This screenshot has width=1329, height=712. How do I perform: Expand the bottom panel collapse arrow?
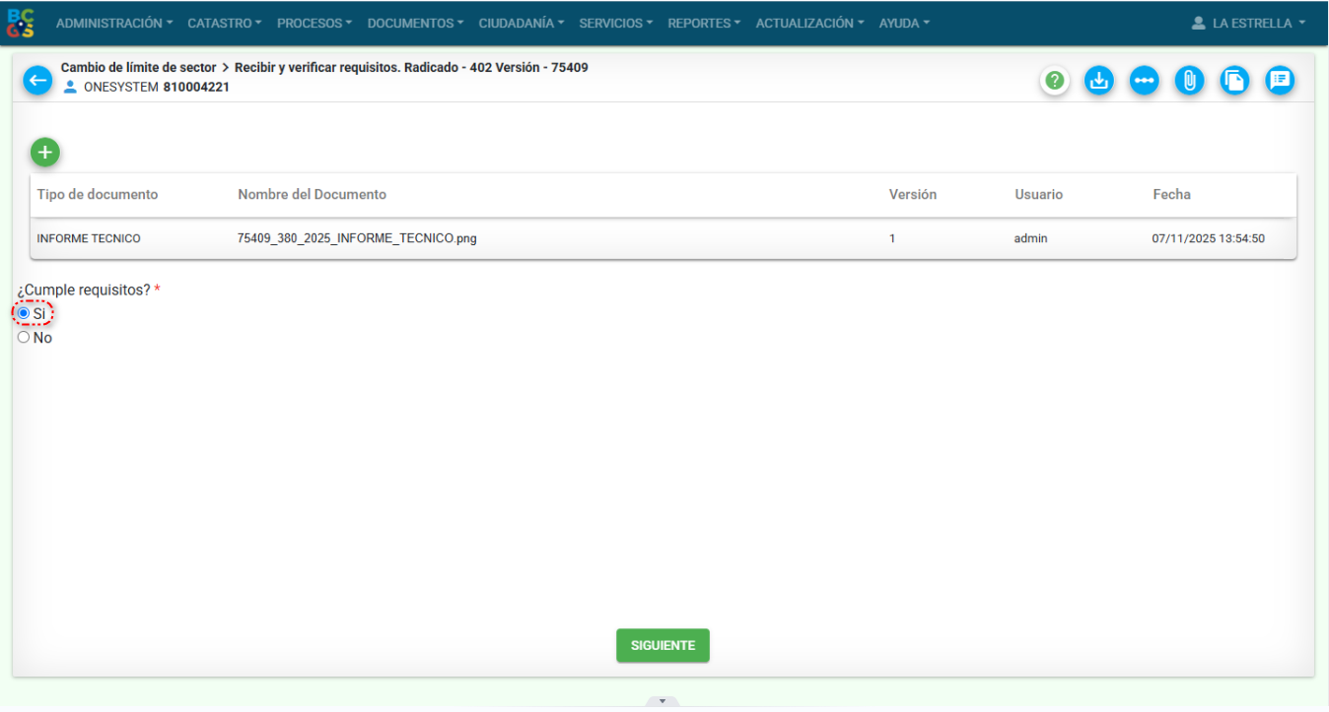click(x=663, y=701)
